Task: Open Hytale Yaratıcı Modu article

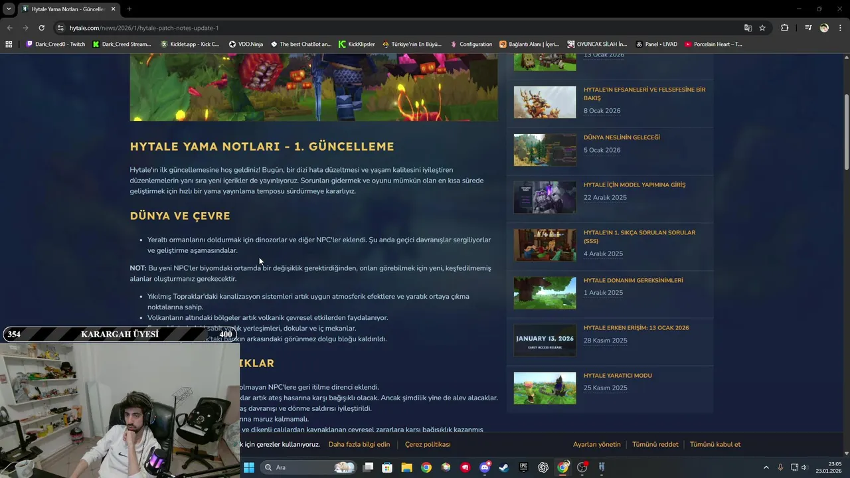Action: tap(618, 376)
